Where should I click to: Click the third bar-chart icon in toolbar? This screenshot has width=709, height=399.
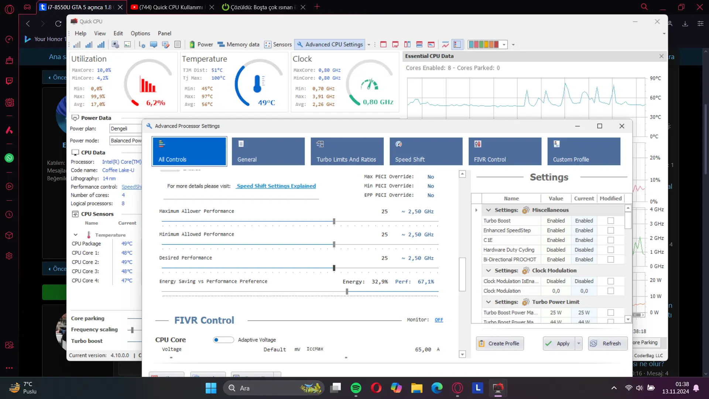tap(101, 45)
